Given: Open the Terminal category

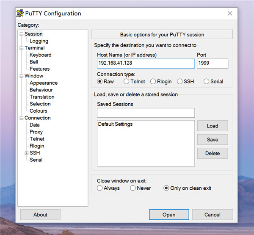Looking at the screenshot, I should tap(35, 48).
